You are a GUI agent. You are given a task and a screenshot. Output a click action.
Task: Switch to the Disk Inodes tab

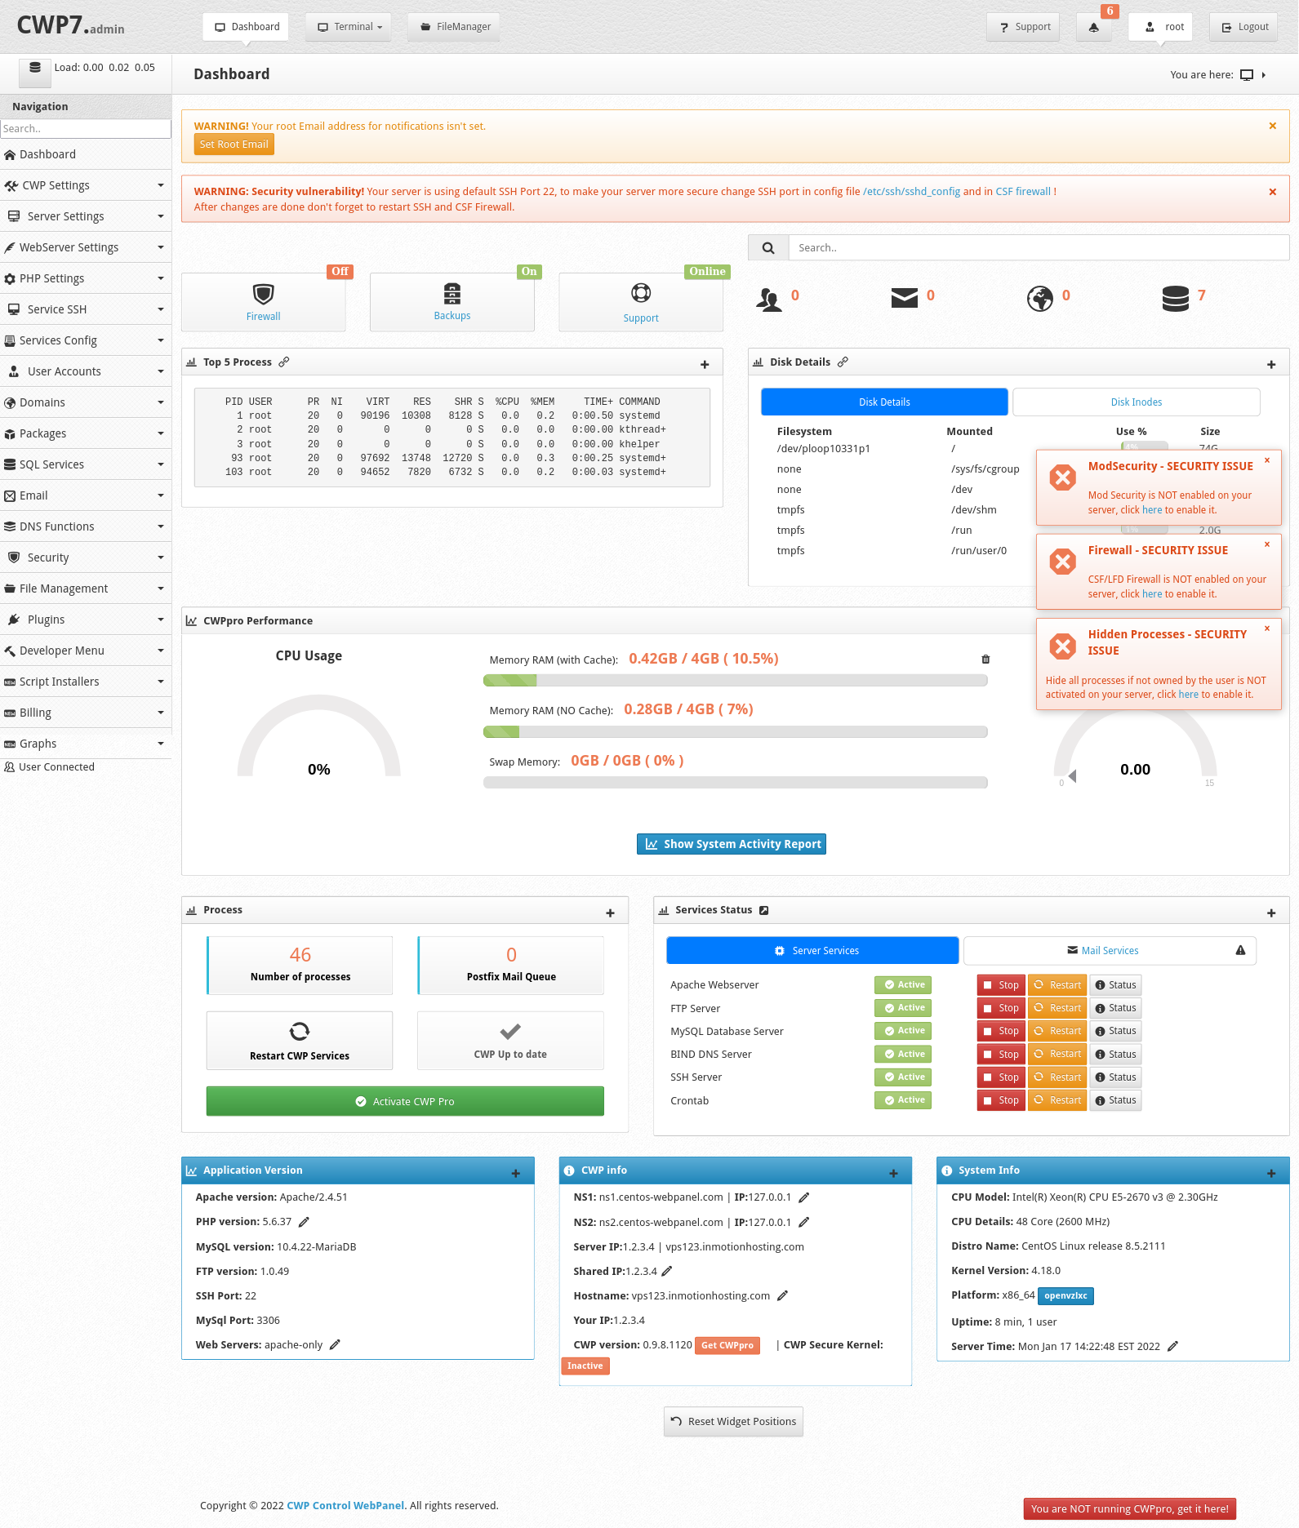point(1136,402)
